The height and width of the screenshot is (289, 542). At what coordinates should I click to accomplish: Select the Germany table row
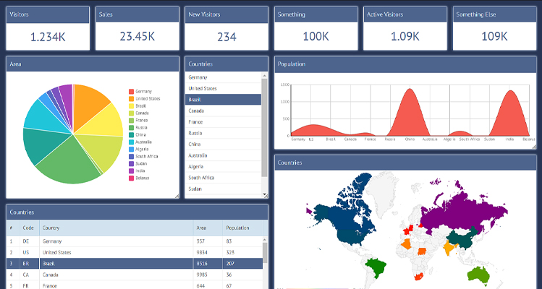pos(135,241)
